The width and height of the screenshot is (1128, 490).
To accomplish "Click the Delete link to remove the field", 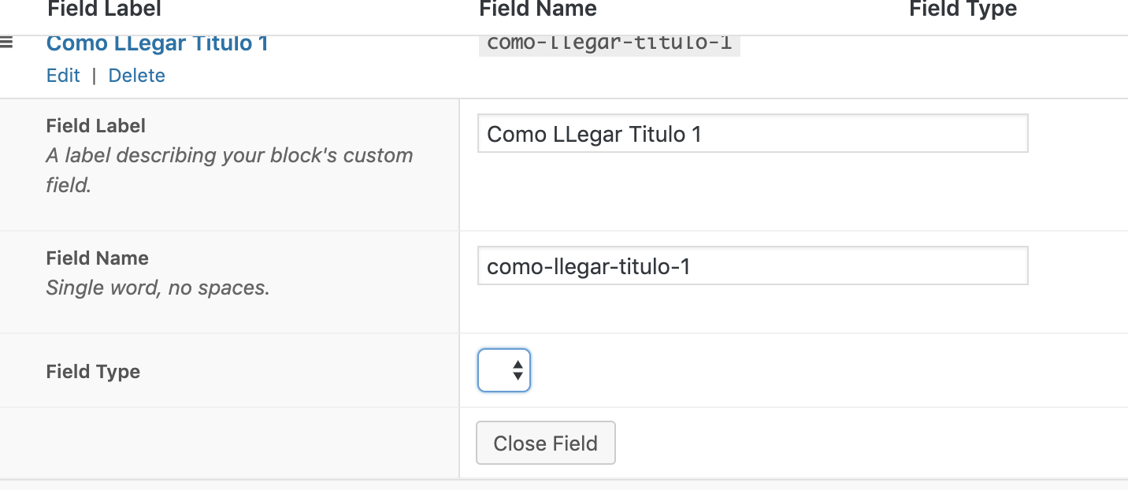I will click(x=136, y=75).
